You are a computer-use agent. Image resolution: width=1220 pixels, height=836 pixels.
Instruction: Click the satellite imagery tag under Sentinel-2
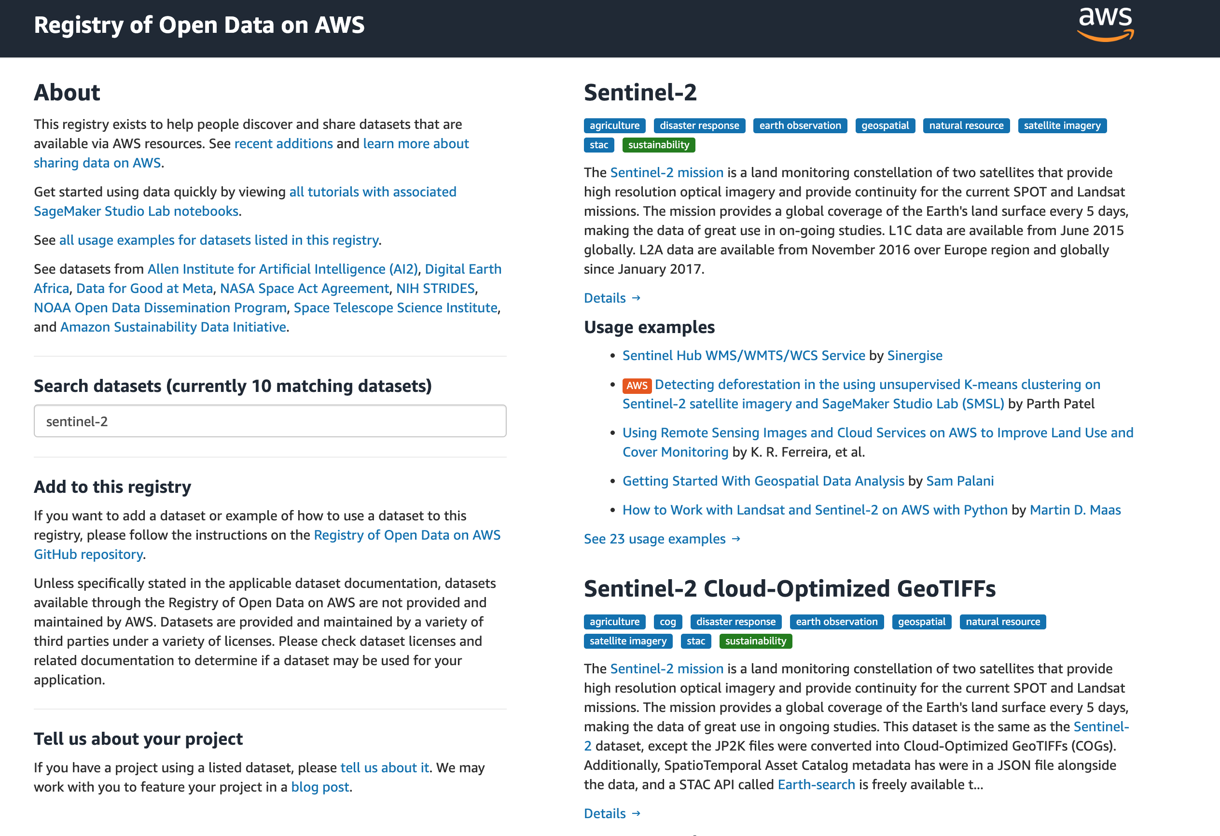tap(1061, 125)
